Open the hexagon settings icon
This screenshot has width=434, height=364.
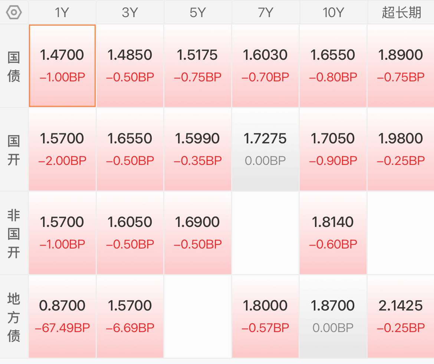coord(14,13)
